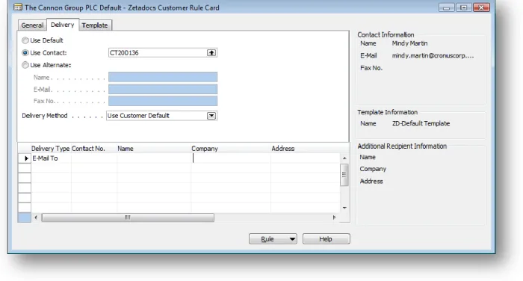Click the Help button
Screen dimensions: 523x281
click(327, 239)
